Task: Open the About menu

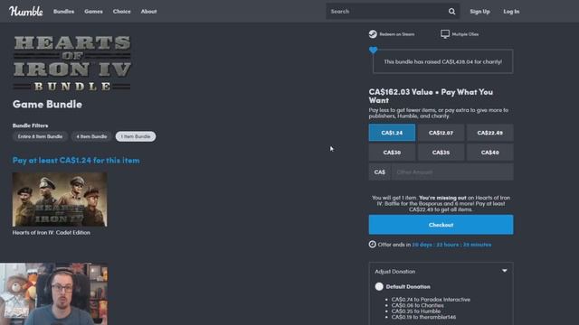Action: click(x=148, y=12)
